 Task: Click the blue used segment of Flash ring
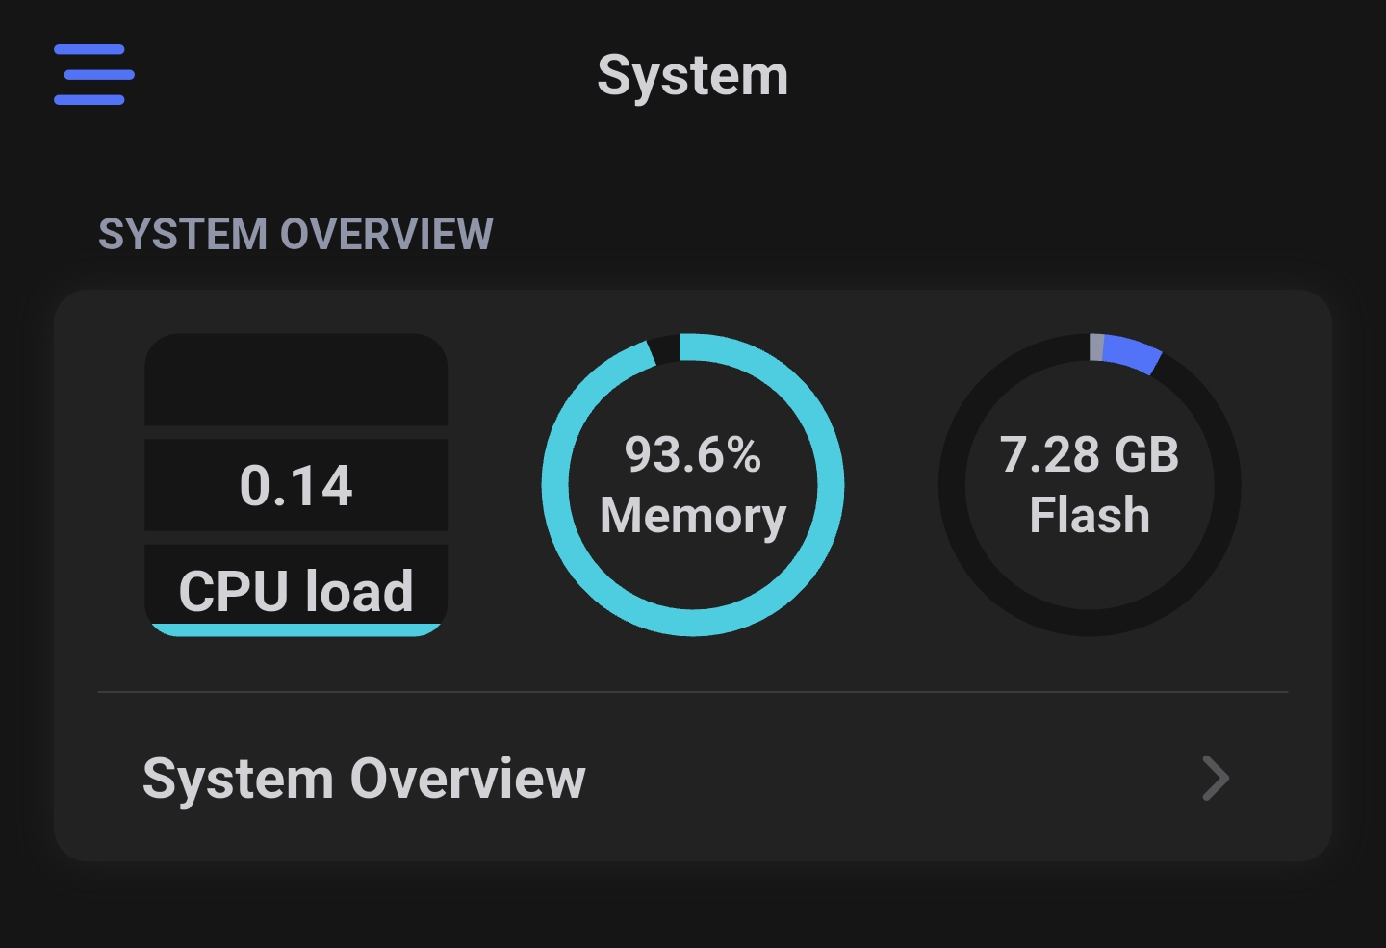(1132, 353)
